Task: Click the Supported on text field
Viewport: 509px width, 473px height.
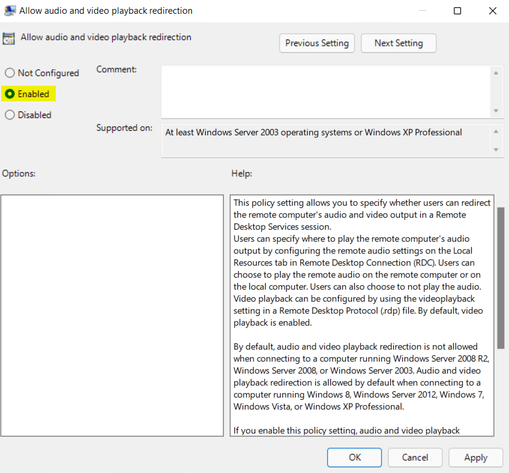Action: 326,141
